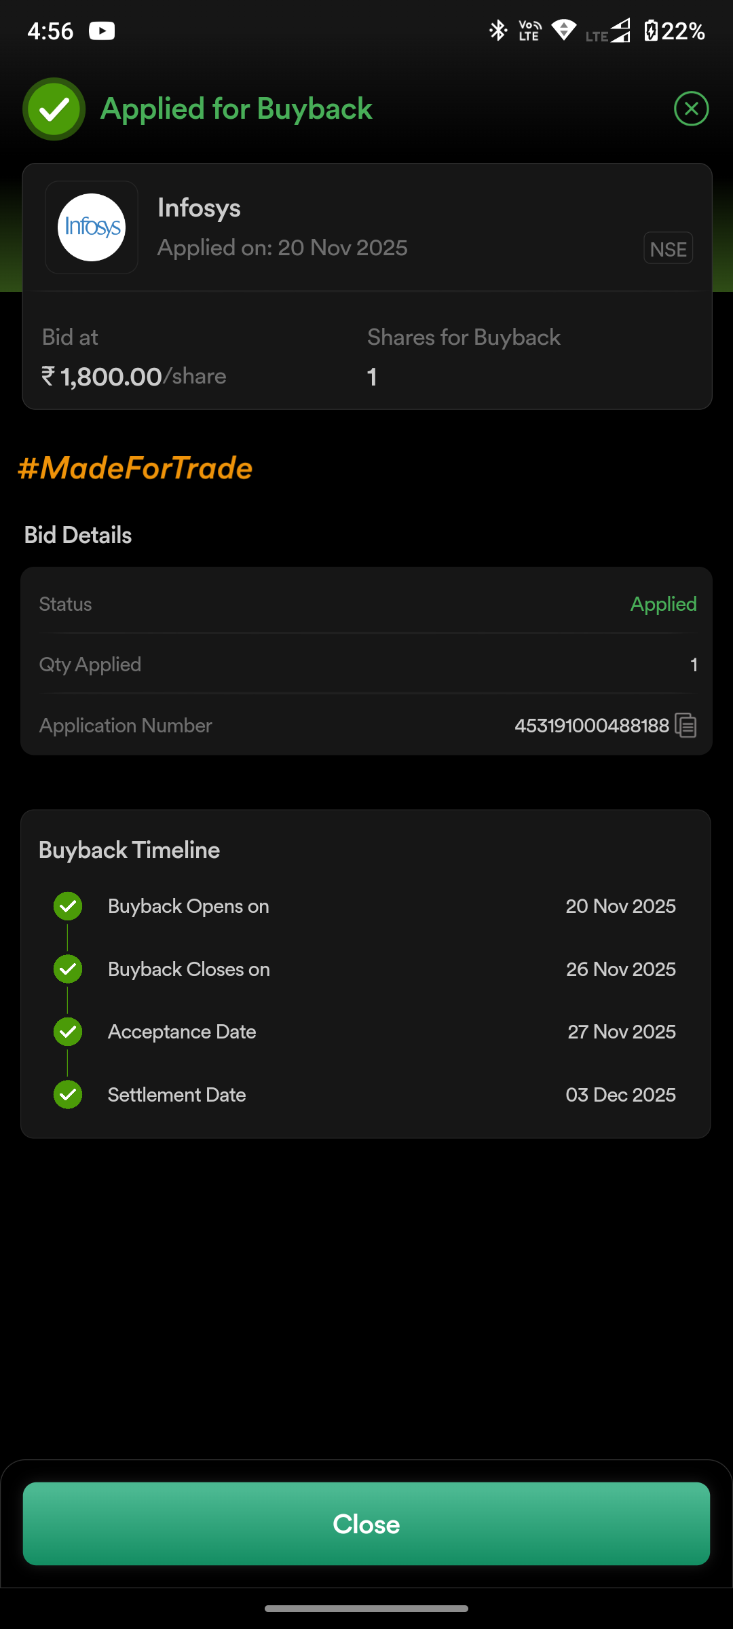Tap the bottom navigation gesture bar
Image resolution: width=733 pixels, height=1629 pixels.
[366, 1608]
